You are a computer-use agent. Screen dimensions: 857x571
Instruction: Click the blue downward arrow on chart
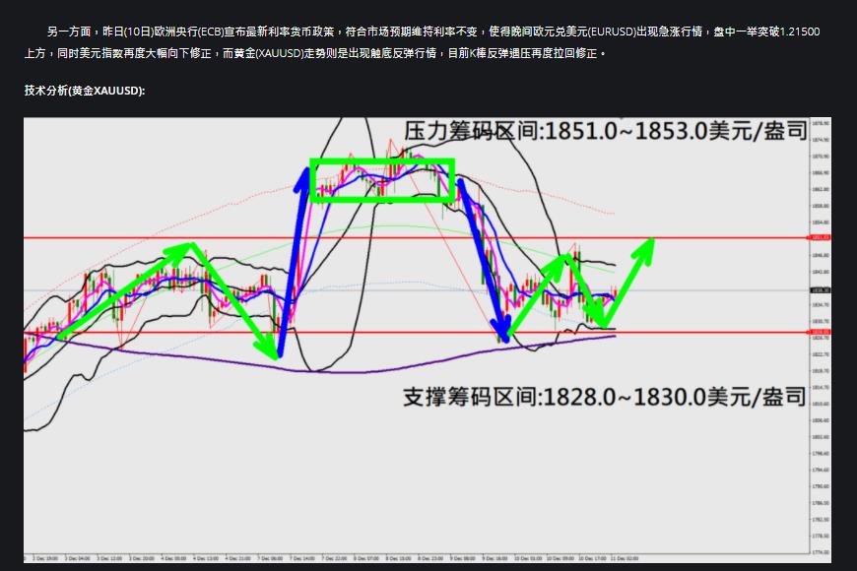point(483,260)
